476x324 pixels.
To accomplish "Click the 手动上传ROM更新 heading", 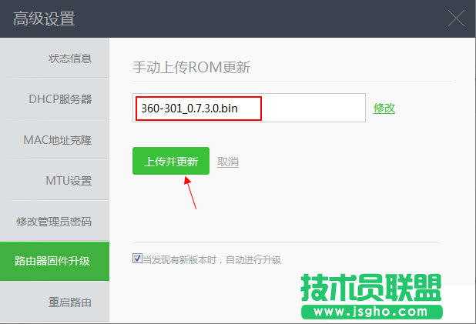I will click(192, 67).
